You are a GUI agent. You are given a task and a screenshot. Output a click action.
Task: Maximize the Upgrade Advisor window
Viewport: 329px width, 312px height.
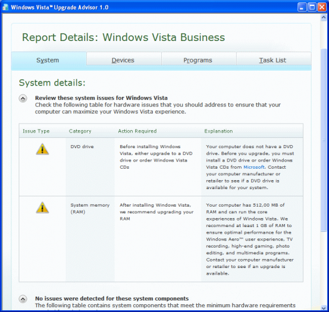312,7
